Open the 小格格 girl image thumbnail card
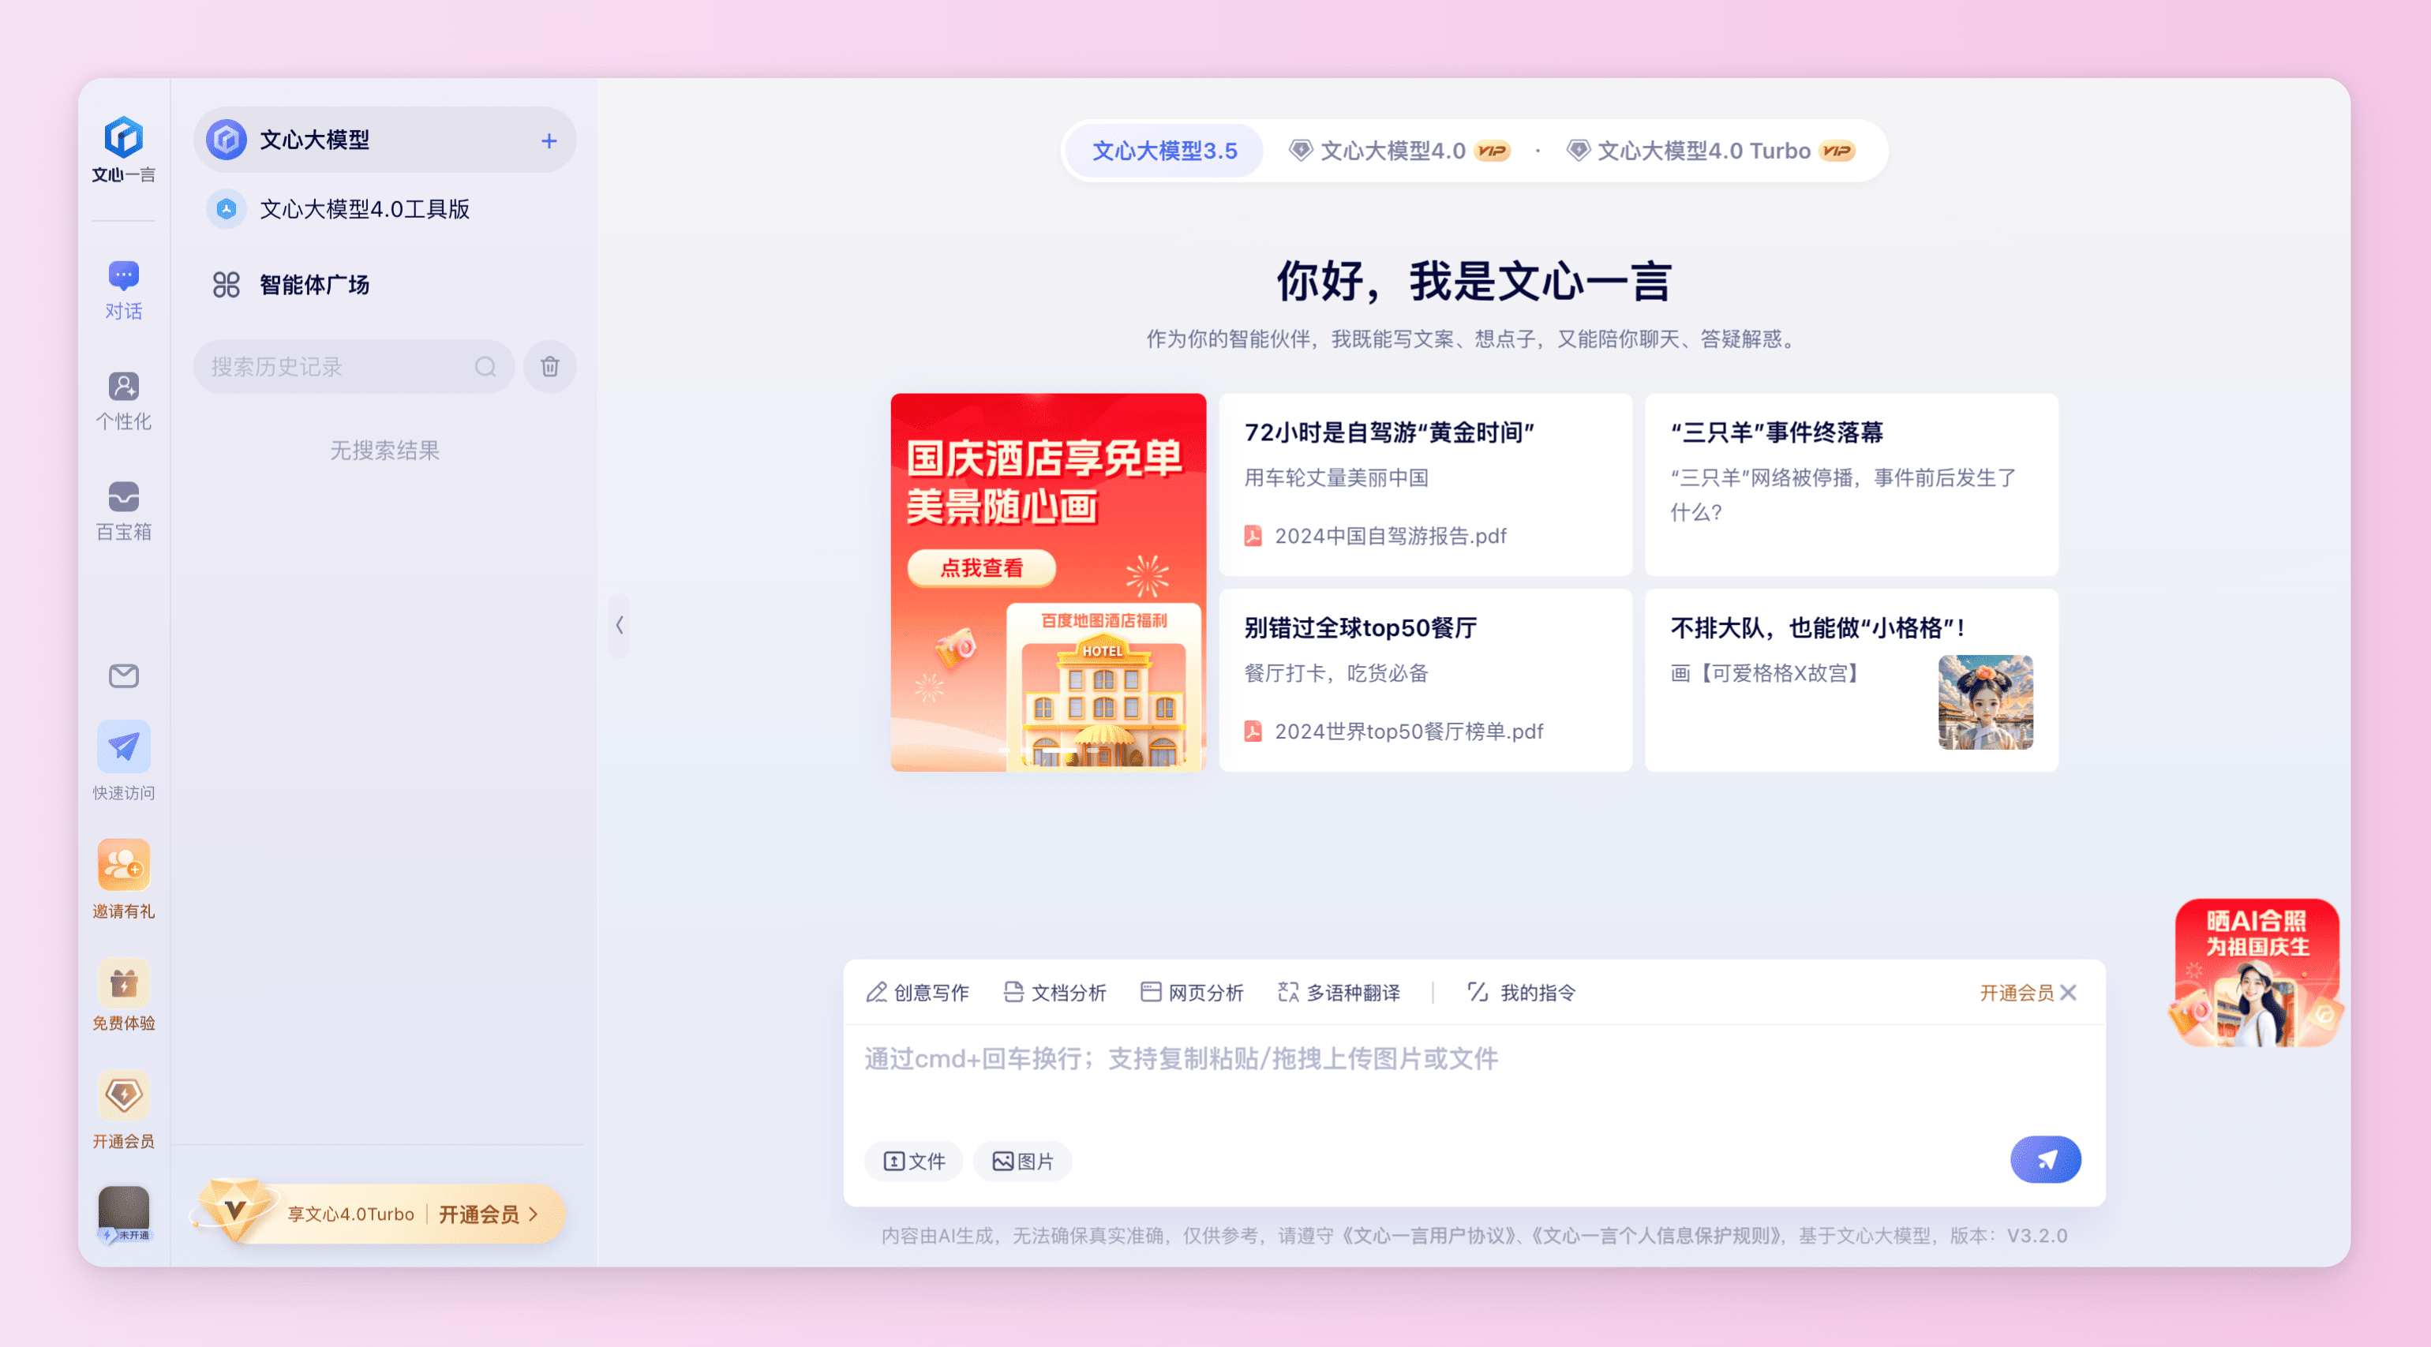Viewport: 2431px width, 1347px height. 1984,703
